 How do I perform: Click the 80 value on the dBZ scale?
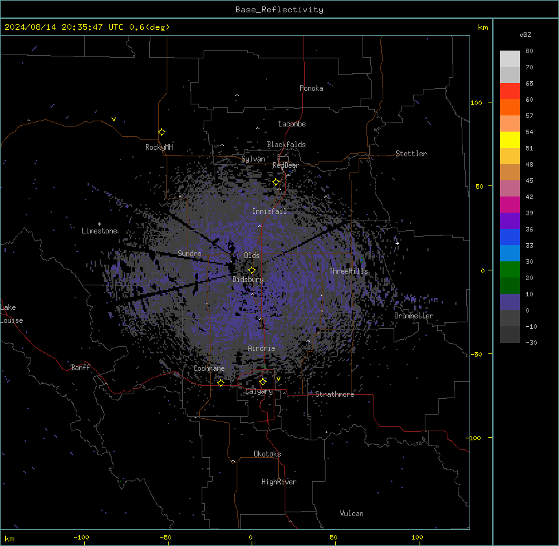pyautogui.click(x=529, y=51)
